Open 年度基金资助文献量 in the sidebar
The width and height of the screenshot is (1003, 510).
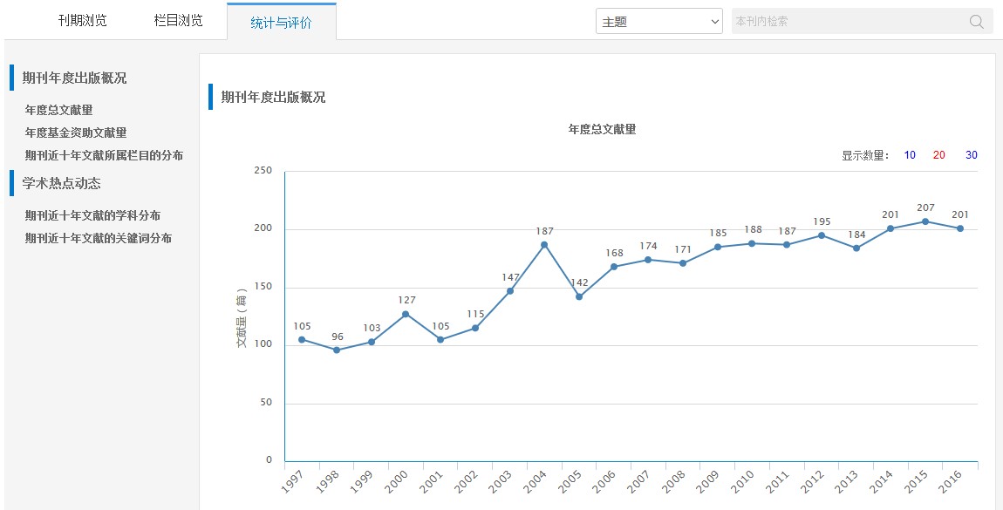76,133
